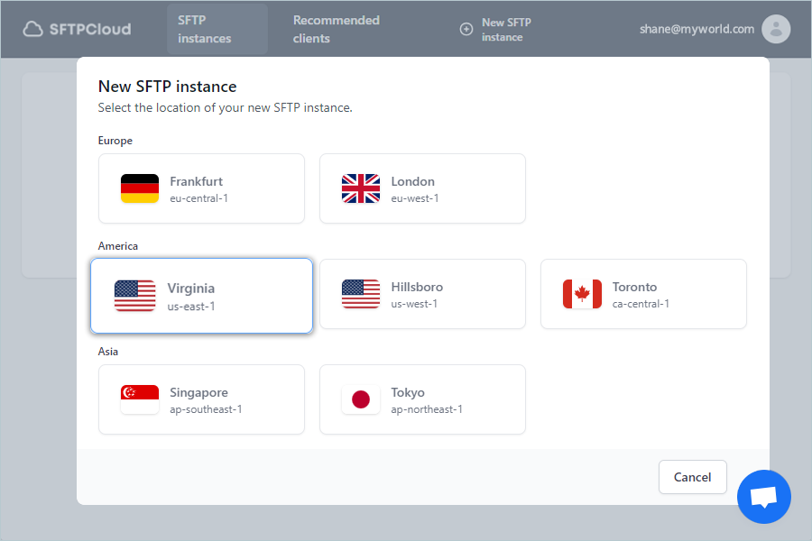The height and width of the screenshot is (541, 812).
Task: Click the SFTPCloud brand name
Action: [x=90, y=29]
